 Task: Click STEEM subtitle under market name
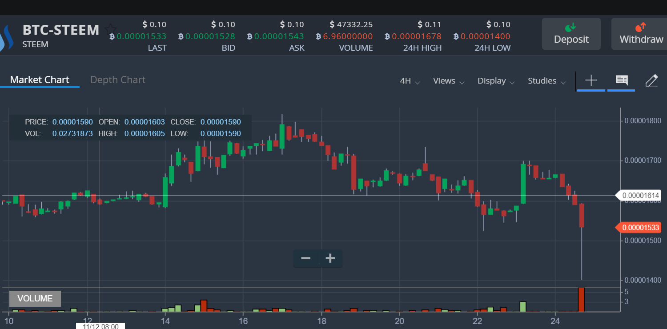(x=35, y=44)
